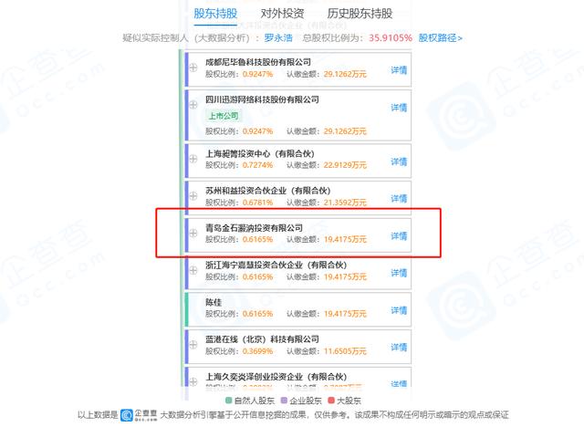Image resolution: width=584 pixels, height=427 pixels.
Task: View 详情 for 成都尼毕鲁科技股份有限公司
Action: [x=399, y=70]
